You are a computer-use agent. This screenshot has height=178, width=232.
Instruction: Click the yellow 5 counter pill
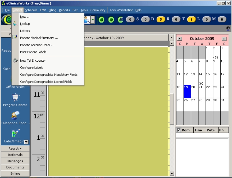[161, 19]
